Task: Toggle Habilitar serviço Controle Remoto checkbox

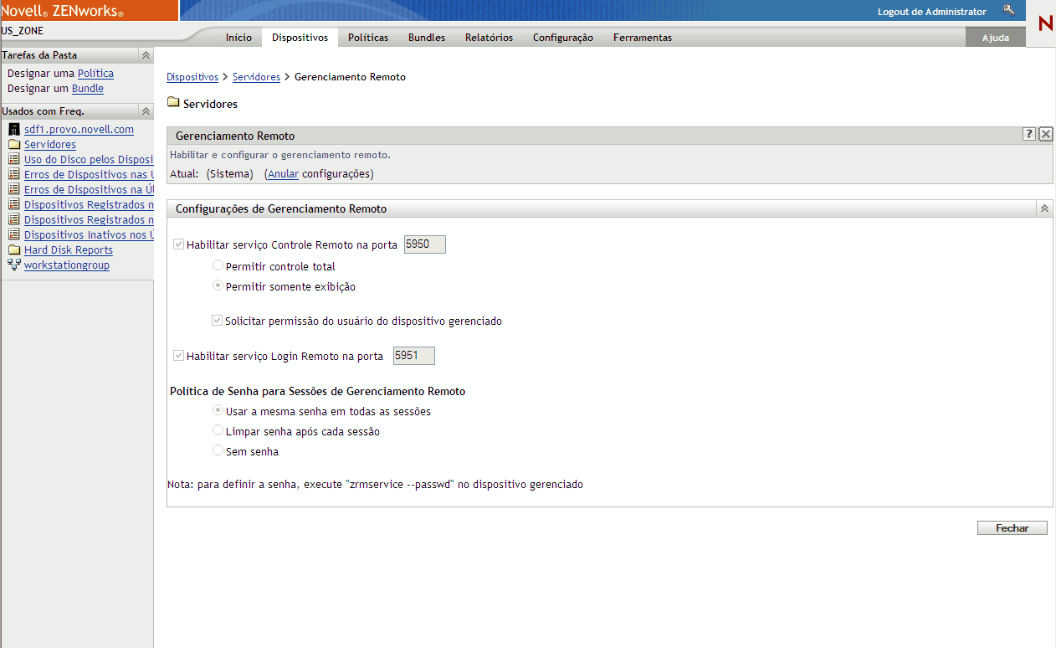Action: click(178, 245)
